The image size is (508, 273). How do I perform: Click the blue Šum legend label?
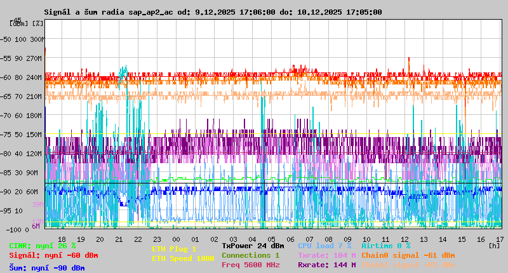tap(47, 268)
